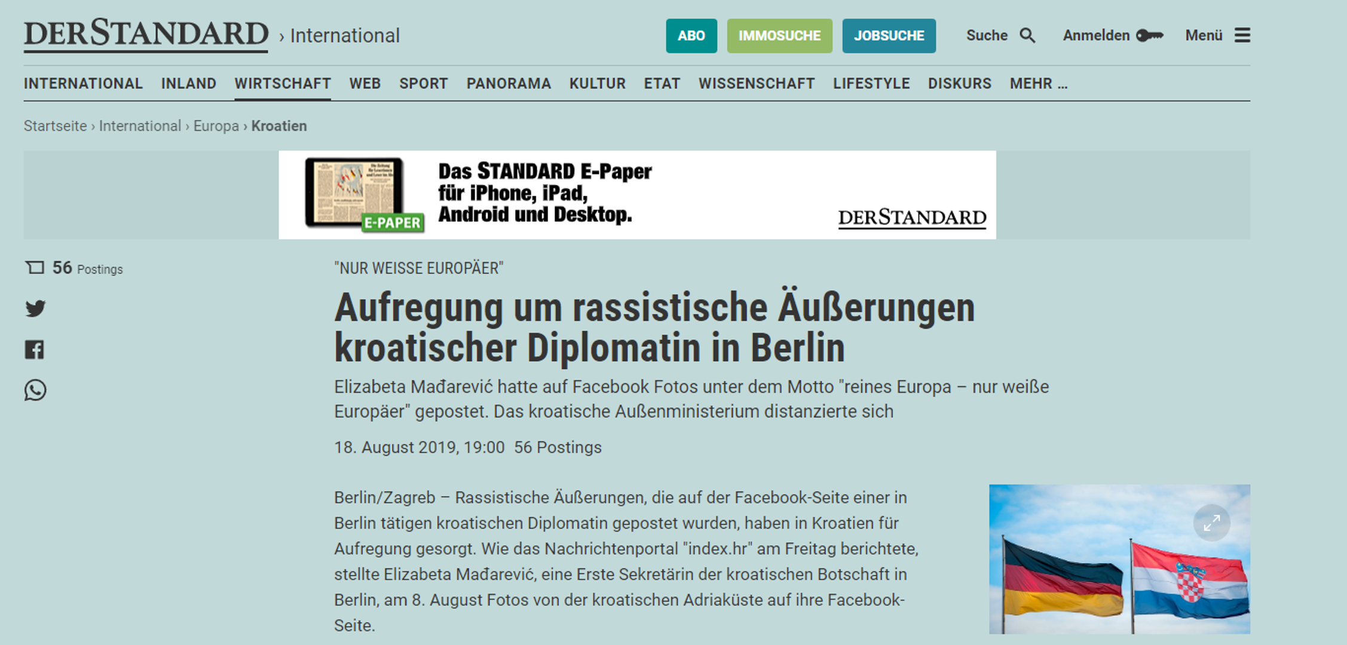The image size is (1347, 645).
Task: Share article on Twitter
Action: [x=35, y=308]
